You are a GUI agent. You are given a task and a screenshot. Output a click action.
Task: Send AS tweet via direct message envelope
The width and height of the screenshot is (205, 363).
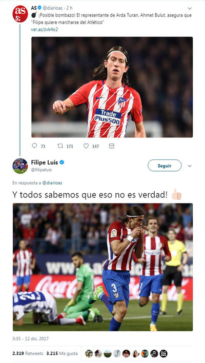(x=112, y=146)
